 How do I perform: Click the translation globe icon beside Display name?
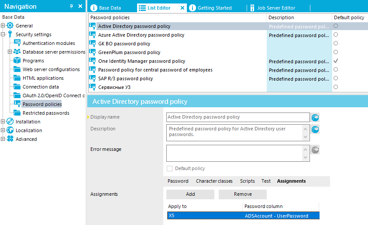coord(315,117)
